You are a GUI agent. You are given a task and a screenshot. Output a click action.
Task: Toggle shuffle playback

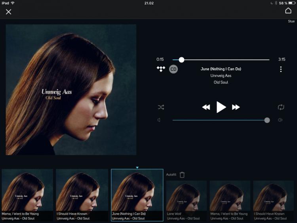click(161, 107)
